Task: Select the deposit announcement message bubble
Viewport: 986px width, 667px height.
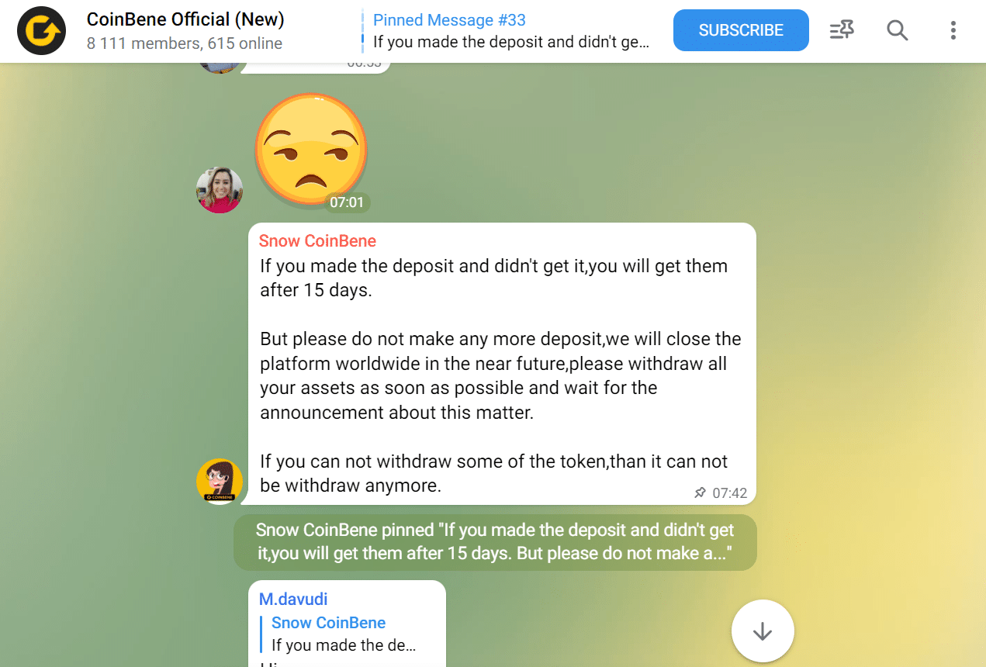Action: click(x=502, y=364)
